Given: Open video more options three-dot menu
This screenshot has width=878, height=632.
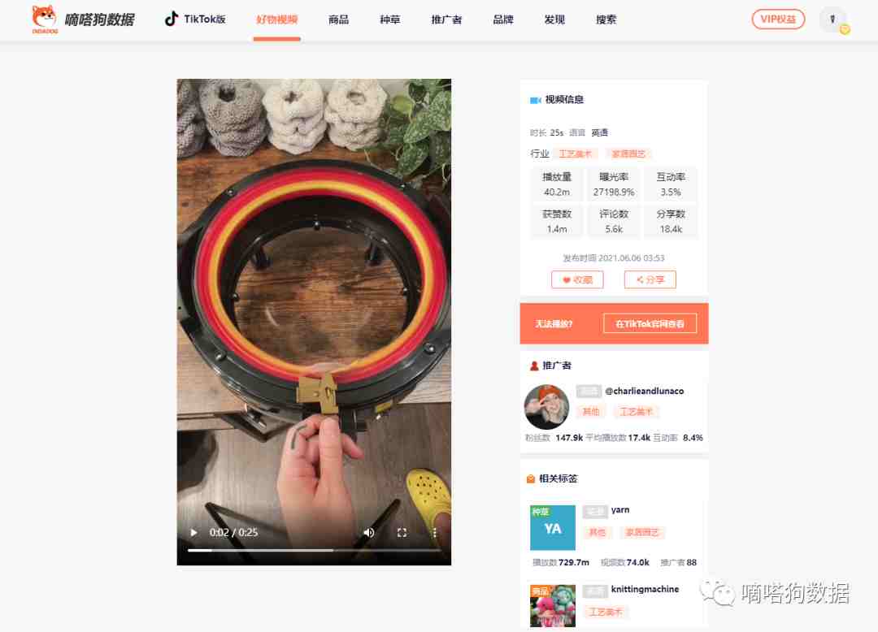Looking at the screenshot, I should pyautogui.click(x=434, y=532).
